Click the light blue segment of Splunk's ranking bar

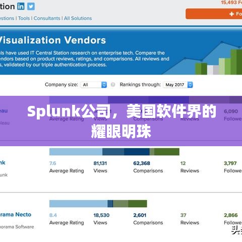tap(76, 152)
